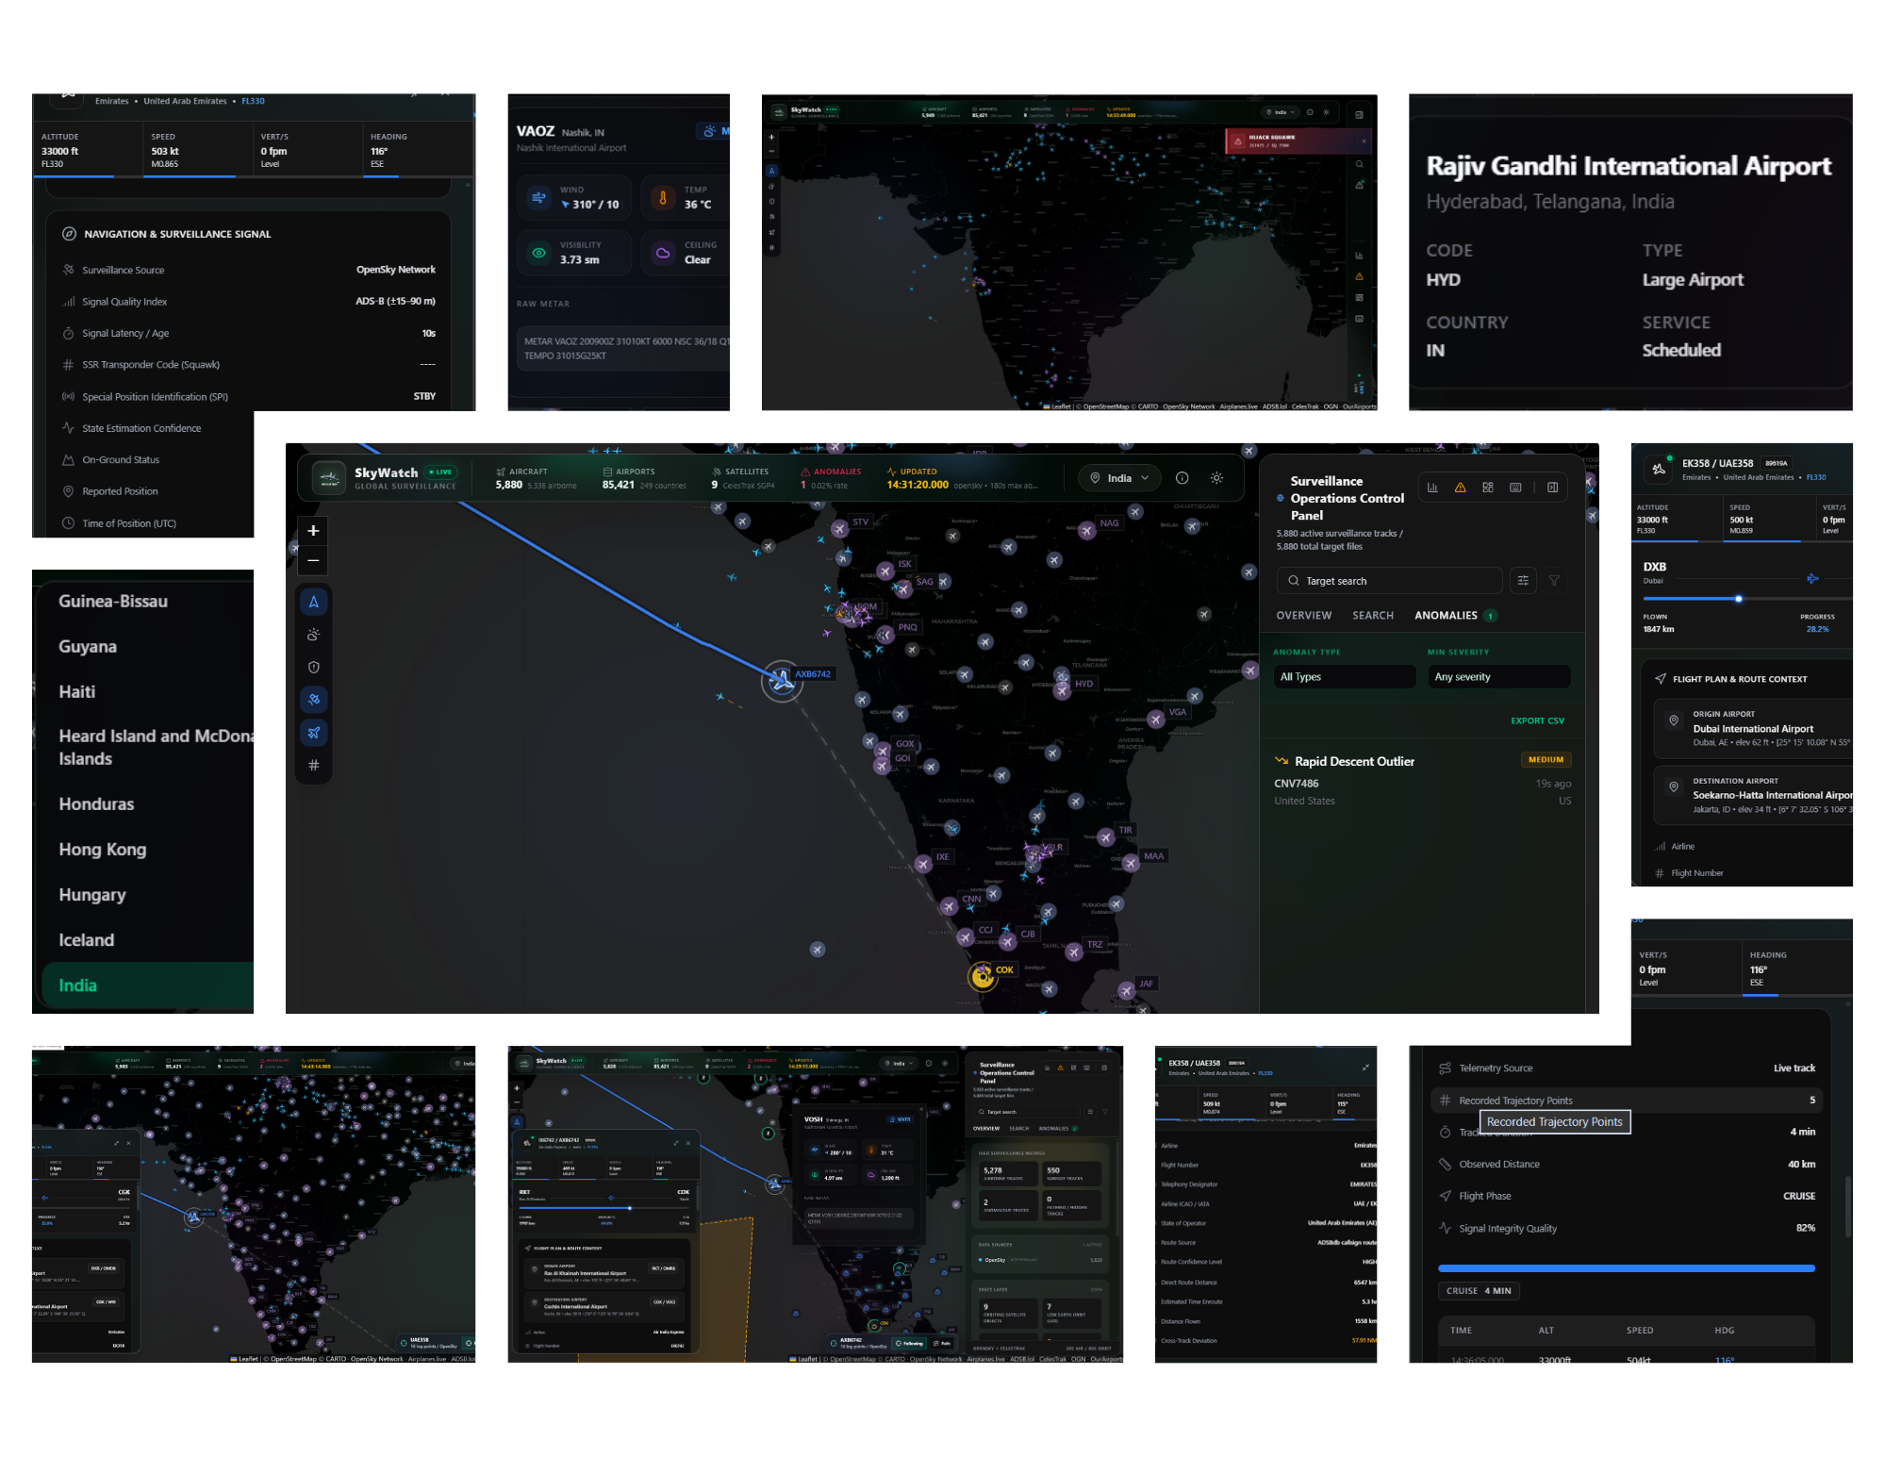The image size is (1885, 1457).
Task: Open the dashboard grid icon in the Control Panel
Action: pyautogui.click(x=1487, y=488)
